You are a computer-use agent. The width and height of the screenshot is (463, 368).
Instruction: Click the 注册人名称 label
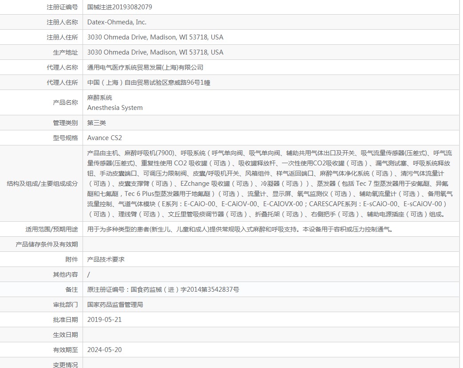[x=62, y=22]
